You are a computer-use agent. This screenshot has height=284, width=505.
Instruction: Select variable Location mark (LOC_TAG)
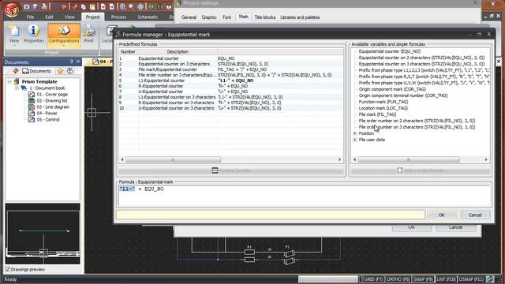(383, 108)
